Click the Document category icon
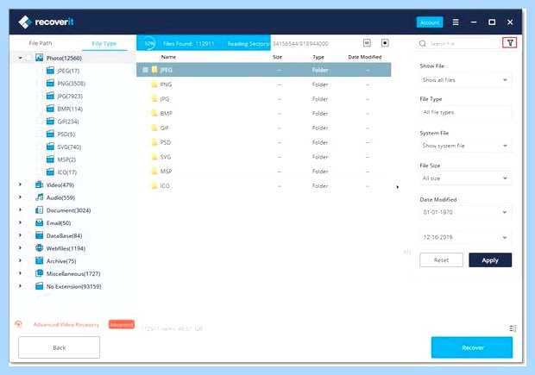This screenshot has height=375, width=535. 39,210
